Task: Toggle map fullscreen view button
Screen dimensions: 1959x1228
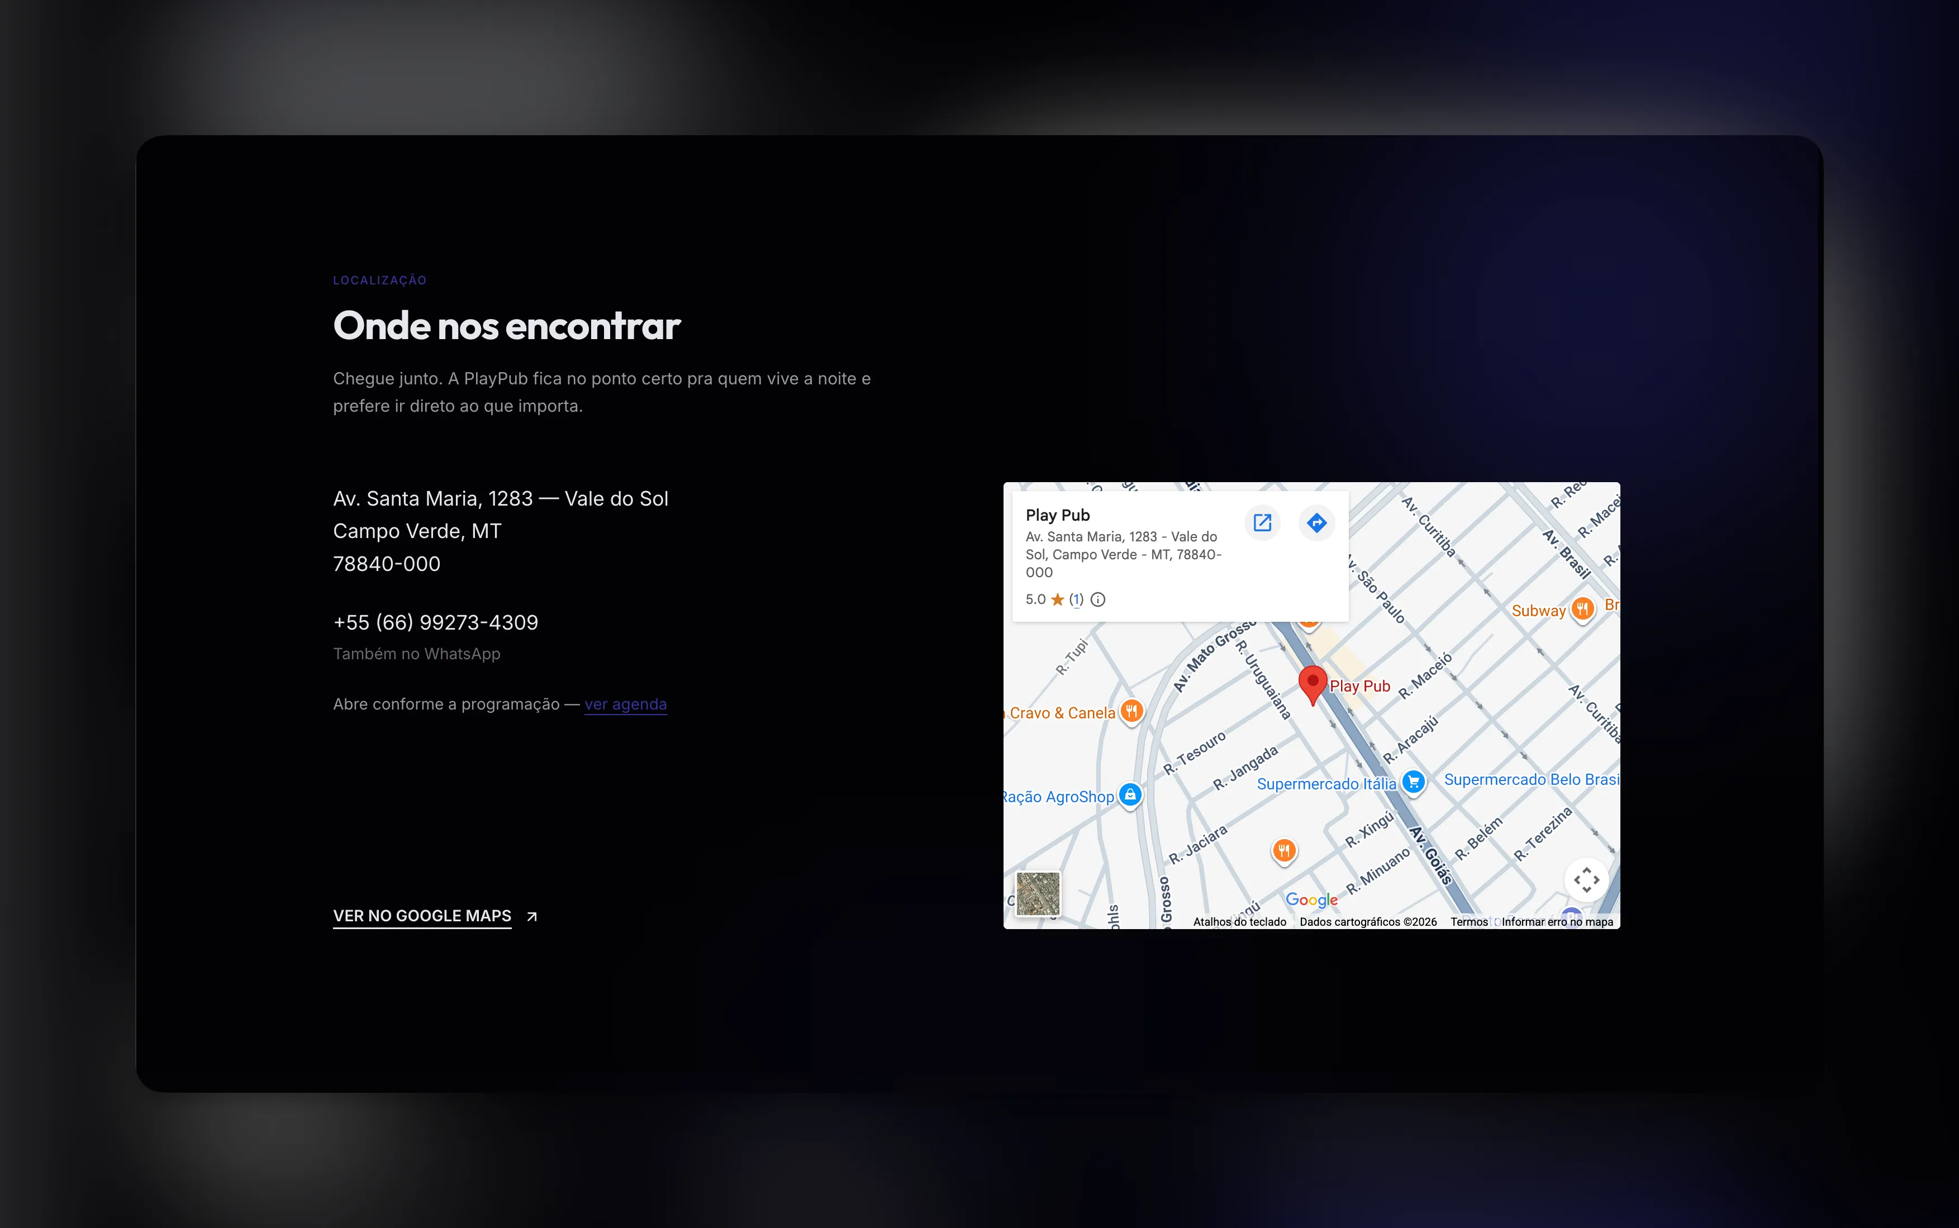Action: click(x=1586, y=879)
